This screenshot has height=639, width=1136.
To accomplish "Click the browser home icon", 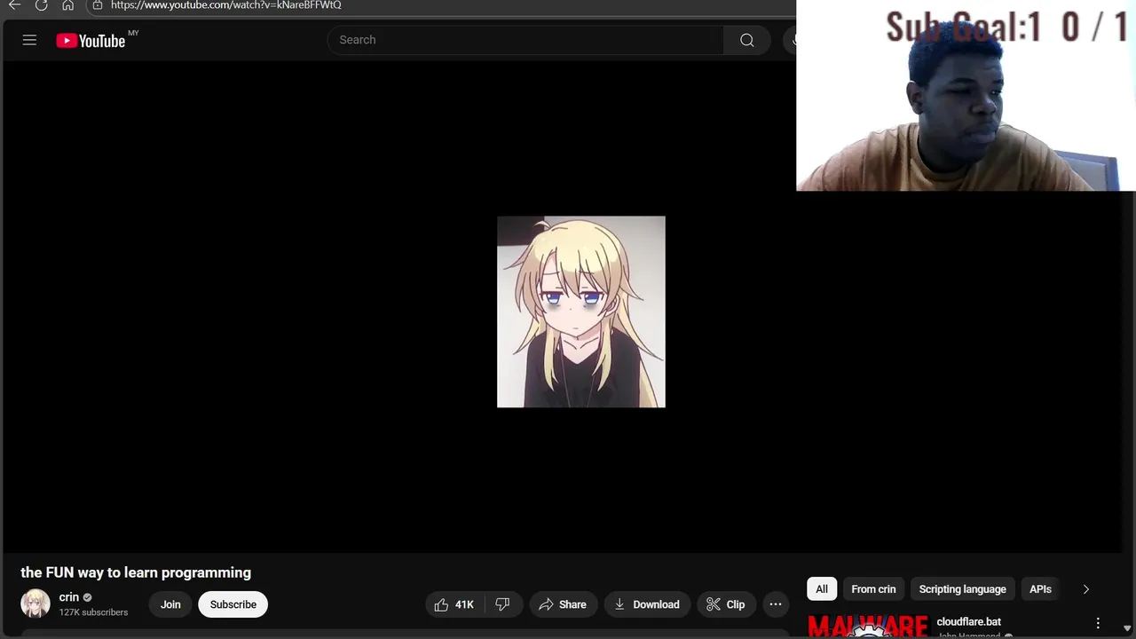I will tap(67, 5).
